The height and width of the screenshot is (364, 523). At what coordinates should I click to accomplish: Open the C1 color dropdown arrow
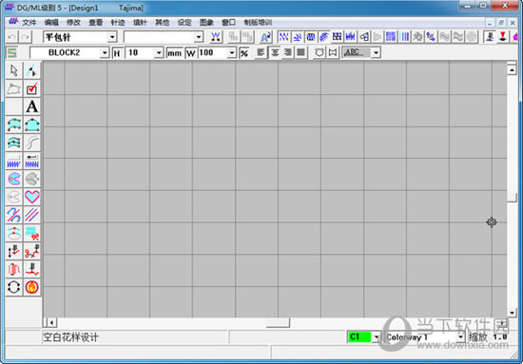pos(377,337)
